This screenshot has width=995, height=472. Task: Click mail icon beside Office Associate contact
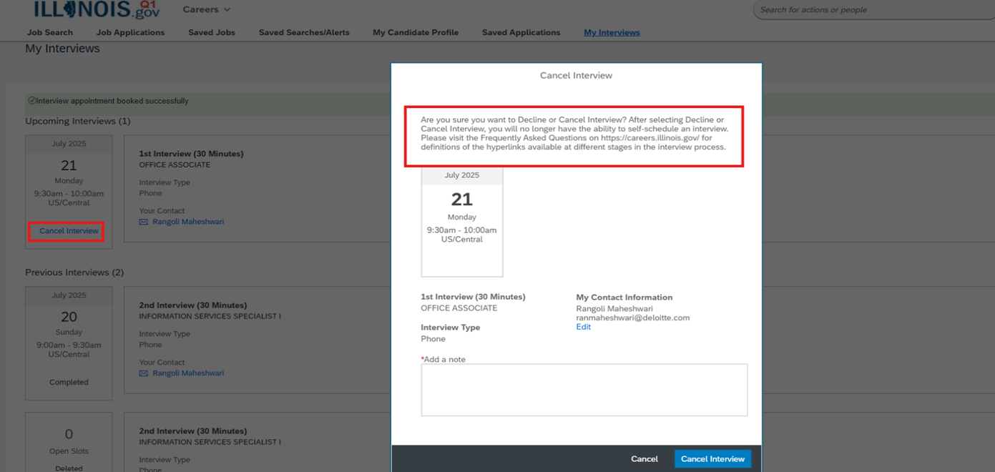(144, 222)
